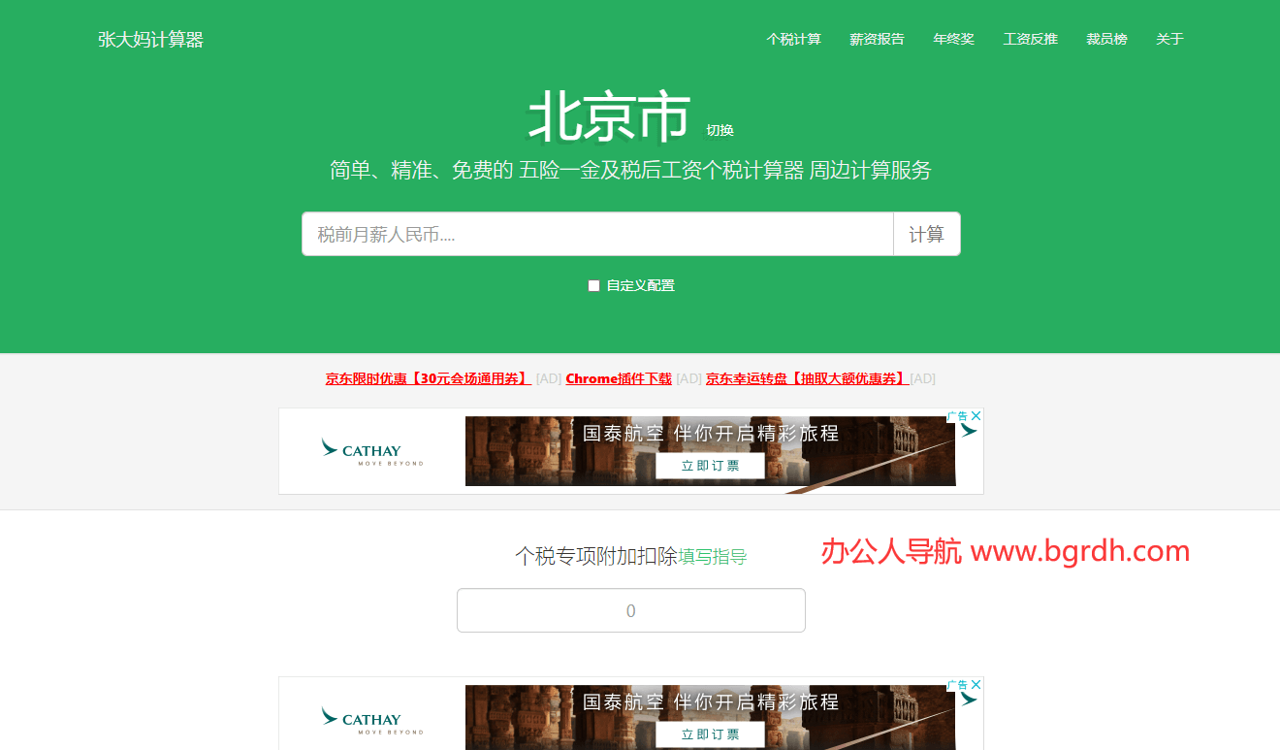Image resolution: width=1280 pixels, height=750 pixels.
Task: Open the 薪资报告 navigation item
Action: tap(877, 39)
